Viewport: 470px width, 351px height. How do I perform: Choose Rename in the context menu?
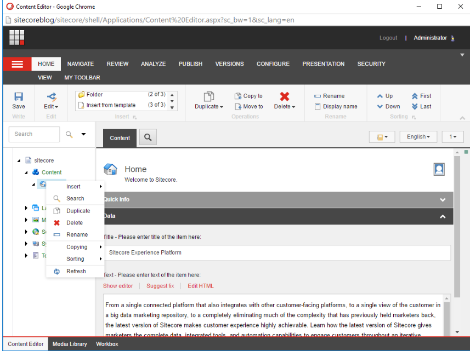75,234
